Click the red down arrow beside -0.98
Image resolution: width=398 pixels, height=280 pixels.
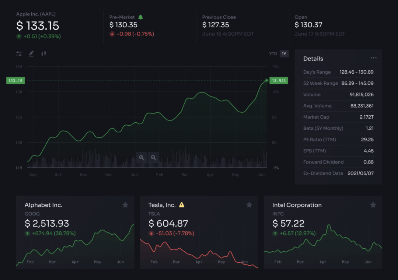[x=112, y=34]
